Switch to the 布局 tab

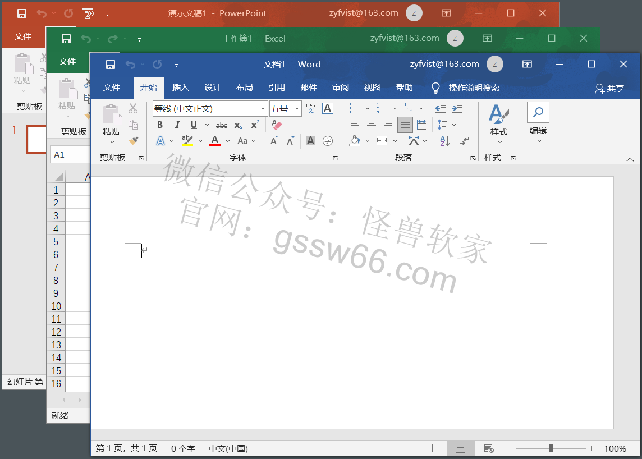(245, 88)
